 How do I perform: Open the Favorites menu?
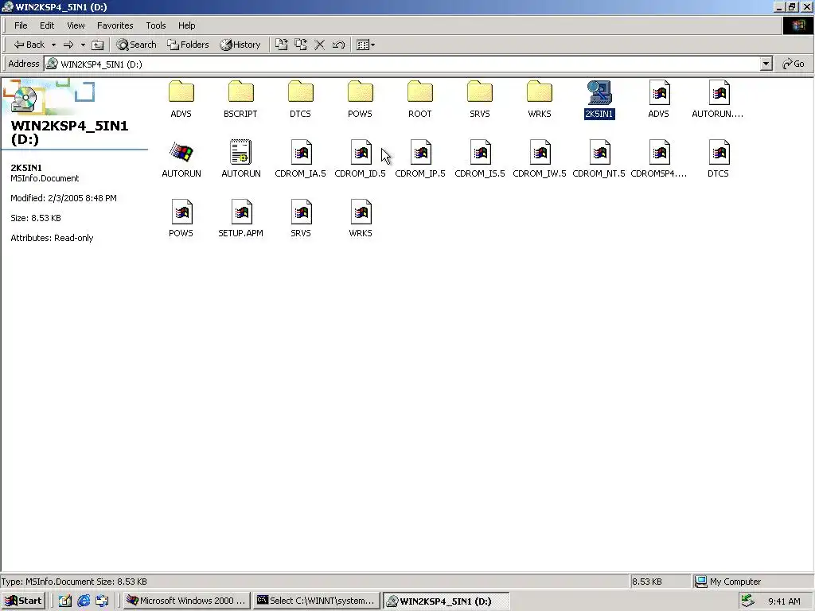[x=115, y=25]
